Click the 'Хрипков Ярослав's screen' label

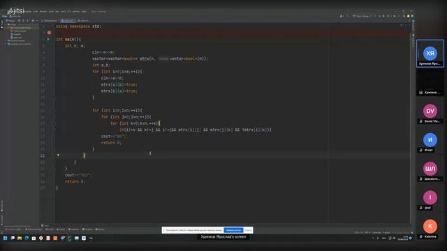coord(223,237)
